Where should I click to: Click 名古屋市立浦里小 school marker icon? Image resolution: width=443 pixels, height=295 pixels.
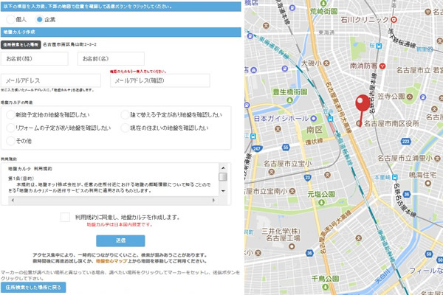click(437, 159)
